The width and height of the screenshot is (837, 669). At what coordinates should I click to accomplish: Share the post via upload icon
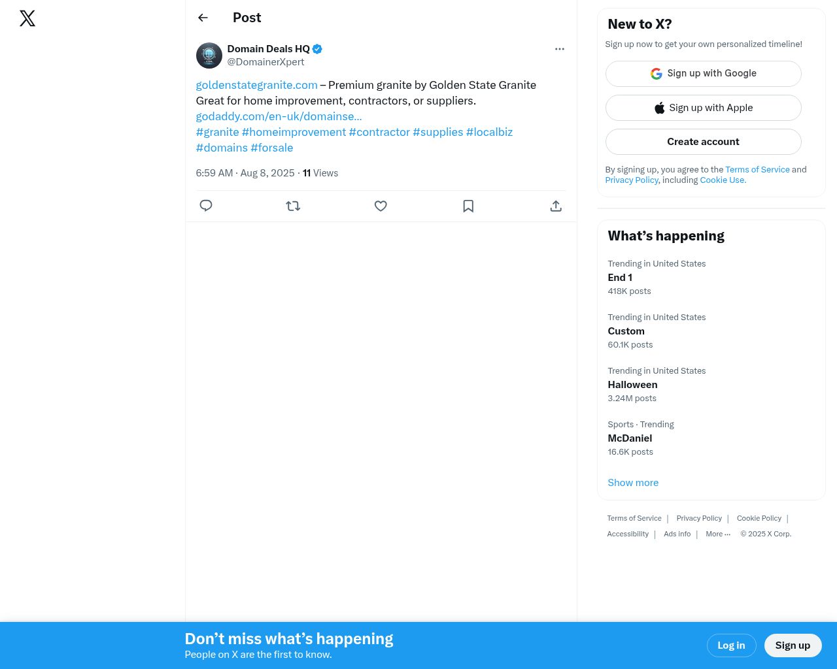point(556,206)
